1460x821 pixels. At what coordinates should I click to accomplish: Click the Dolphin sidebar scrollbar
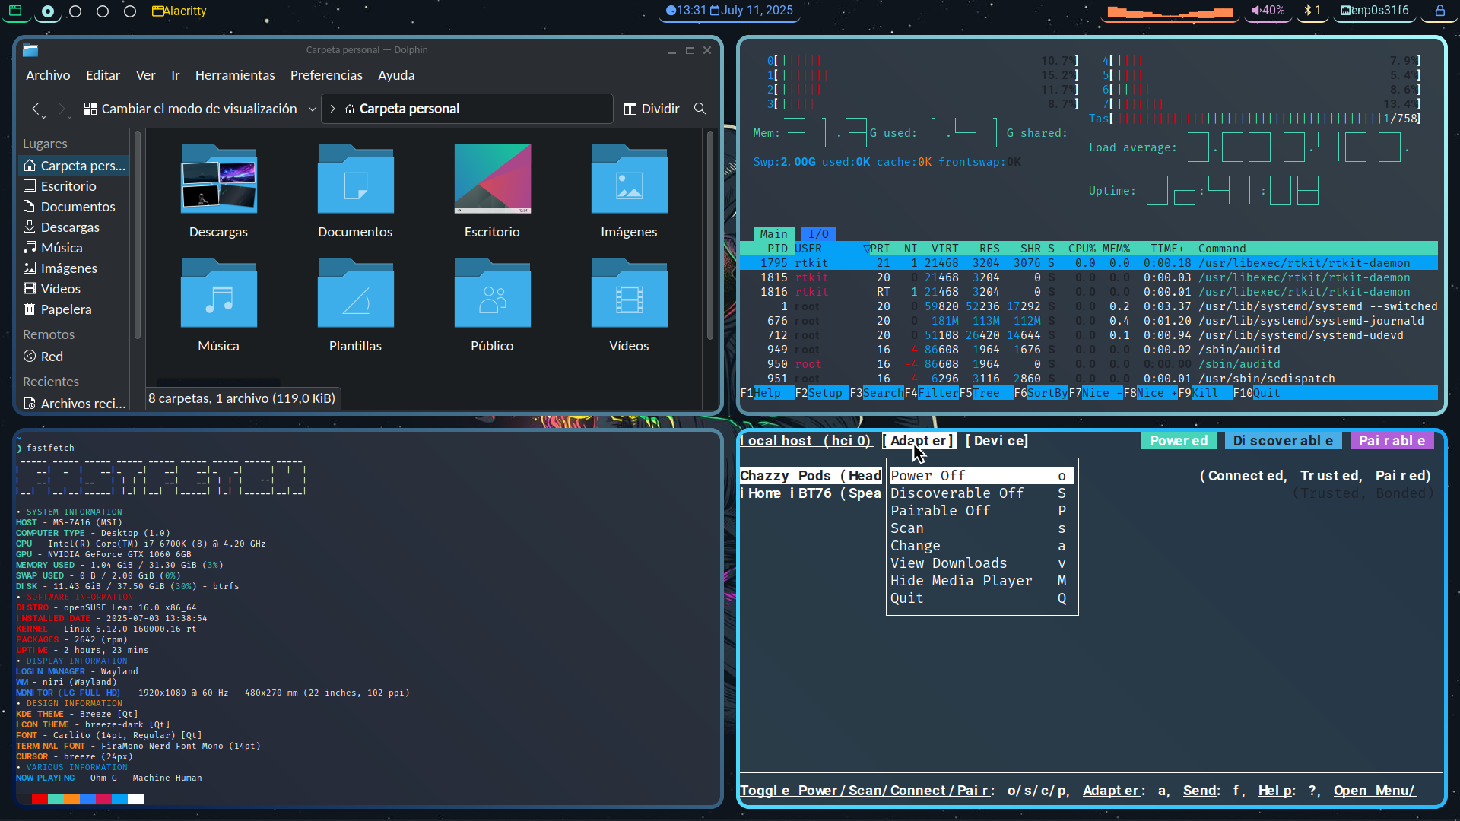138,236
